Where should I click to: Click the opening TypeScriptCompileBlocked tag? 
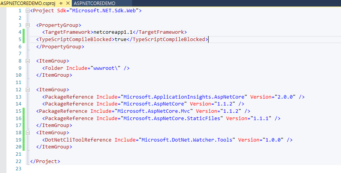point(75,40)
